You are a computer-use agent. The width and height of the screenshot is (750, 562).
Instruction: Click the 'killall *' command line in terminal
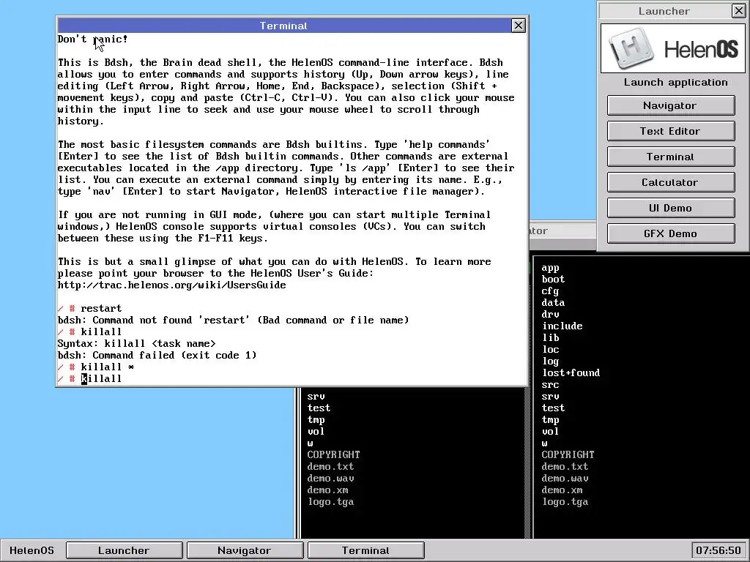[x=96, y=367]
